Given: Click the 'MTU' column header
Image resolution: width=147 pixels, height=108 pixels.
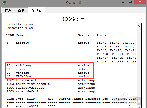Looking at the screenshot, I should point(51,99).
